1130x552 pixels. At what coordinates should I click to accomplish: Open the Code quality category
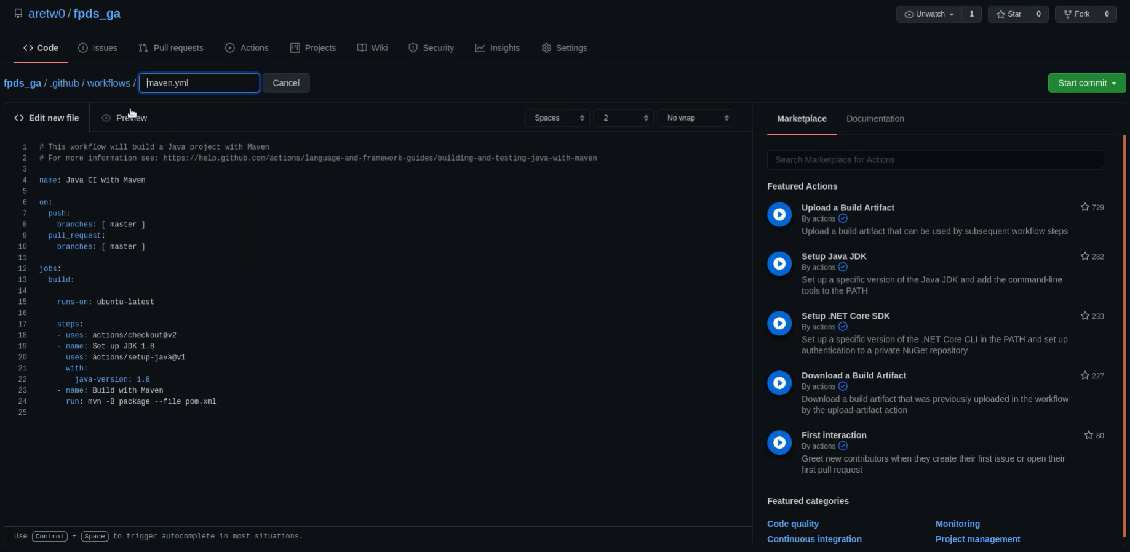[x=793, y=524]
